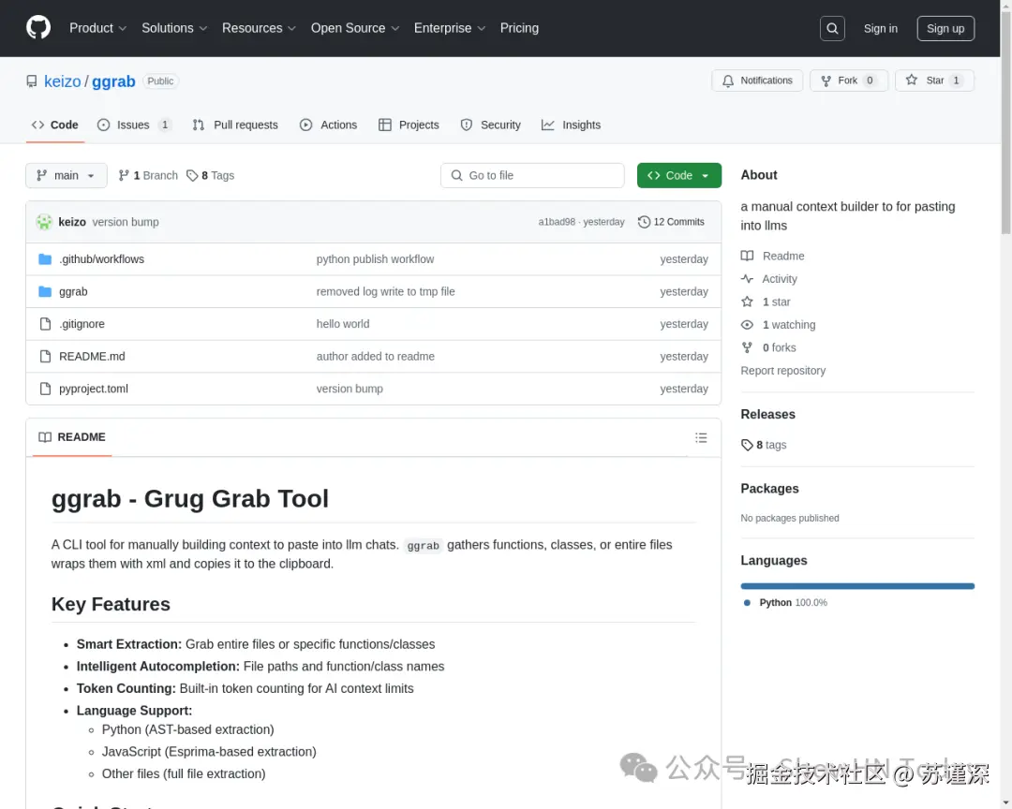
Task: Click Sign in link
Action: coord(880,28)
